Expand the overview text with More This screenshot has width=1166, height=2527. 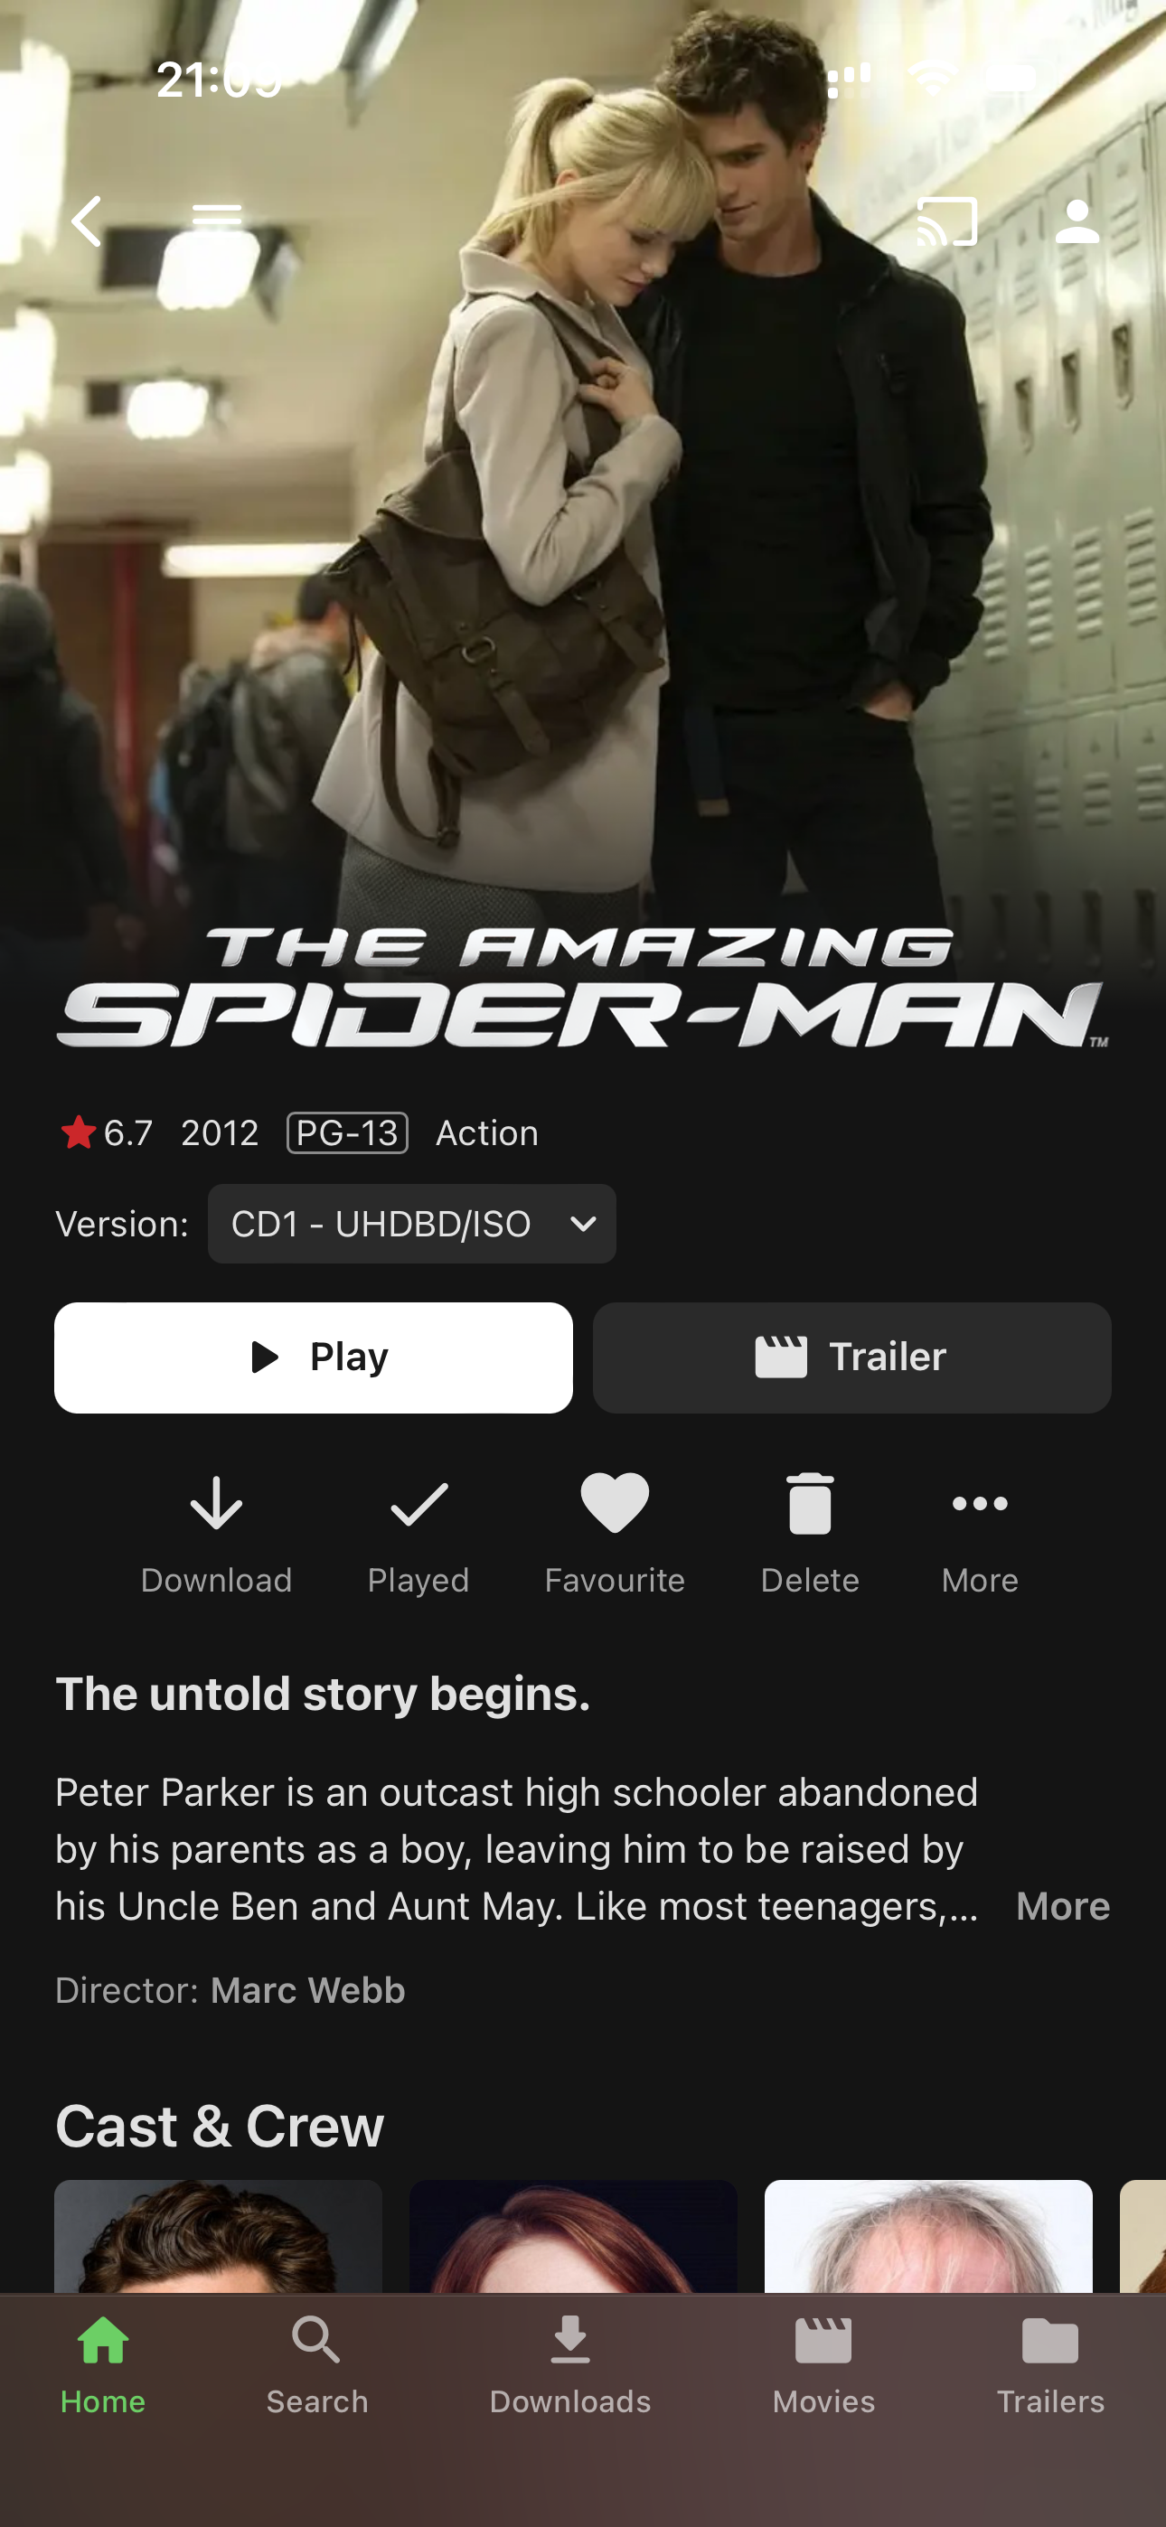(x=1063, y=1906)
